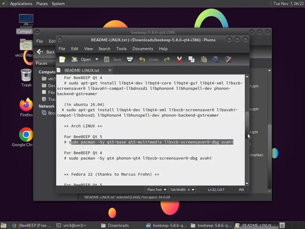Click the '(in ubuntu 16.04)' line
Image resolution: width=305 pixels, height=229 pixels.
pos(84,105)
